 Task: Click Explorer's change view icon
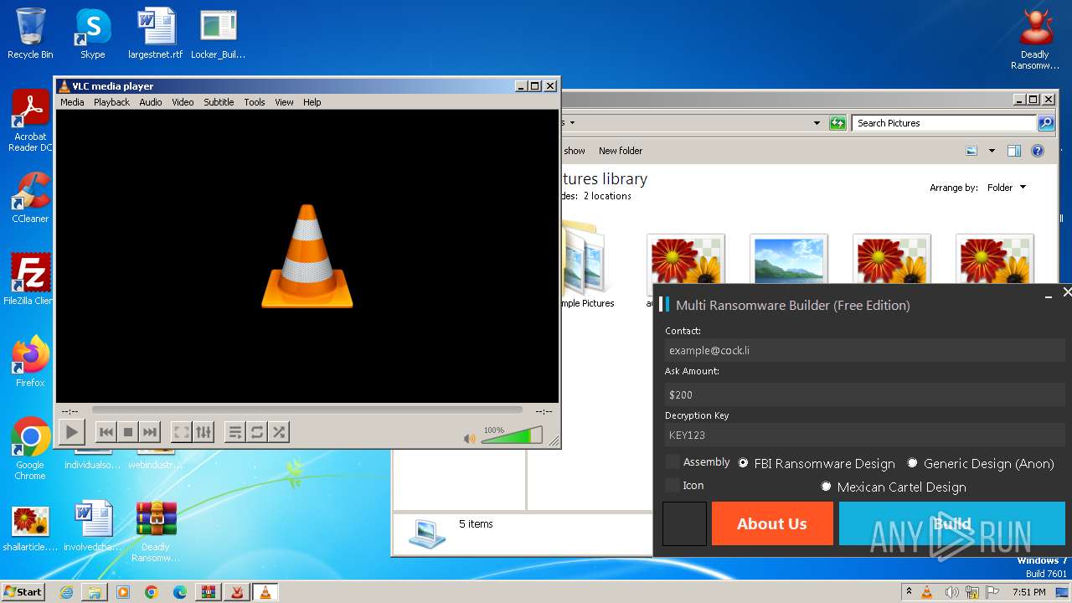[x=971, y=151]
